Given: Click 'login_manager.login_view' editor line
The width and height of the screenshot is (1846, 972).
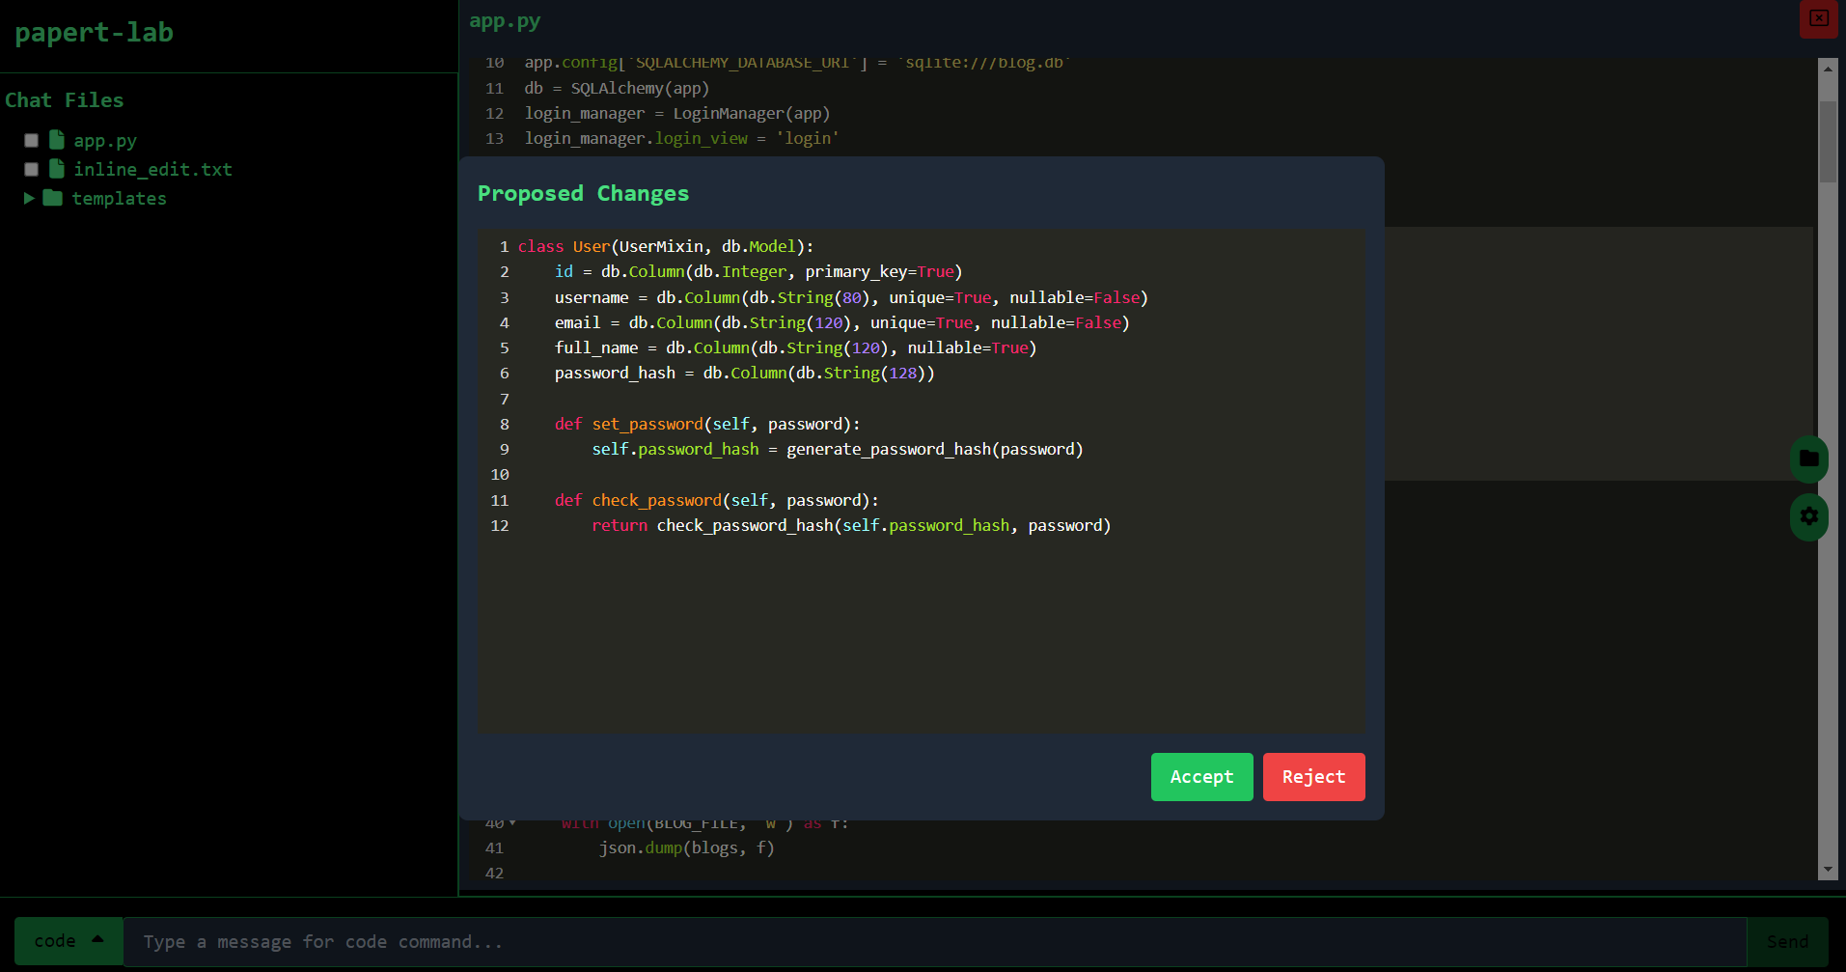Looking at the screenshot, I should pyautogui.click(x=681, y=138).
